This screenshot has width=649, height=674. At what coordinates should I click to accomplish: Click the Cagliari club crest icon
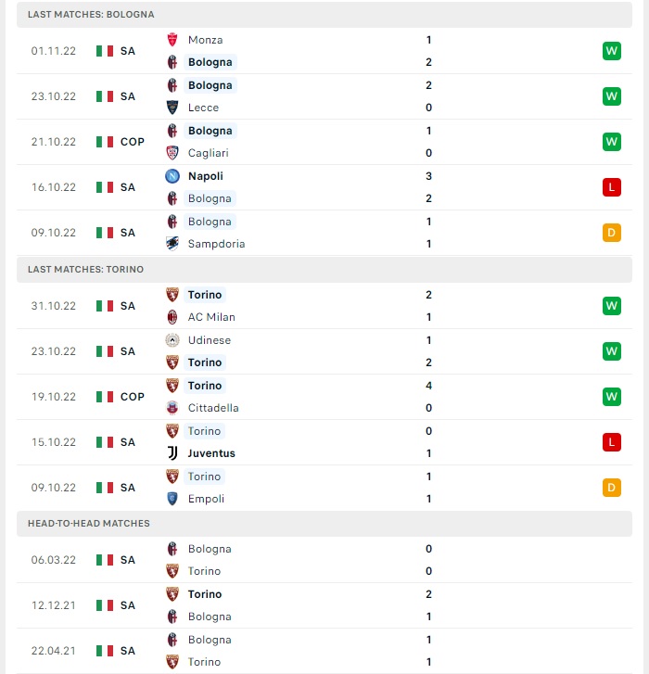[x=172, y=153]
